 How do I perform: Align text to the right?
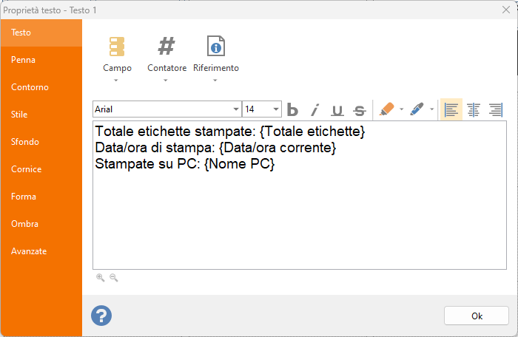(496, 109)
